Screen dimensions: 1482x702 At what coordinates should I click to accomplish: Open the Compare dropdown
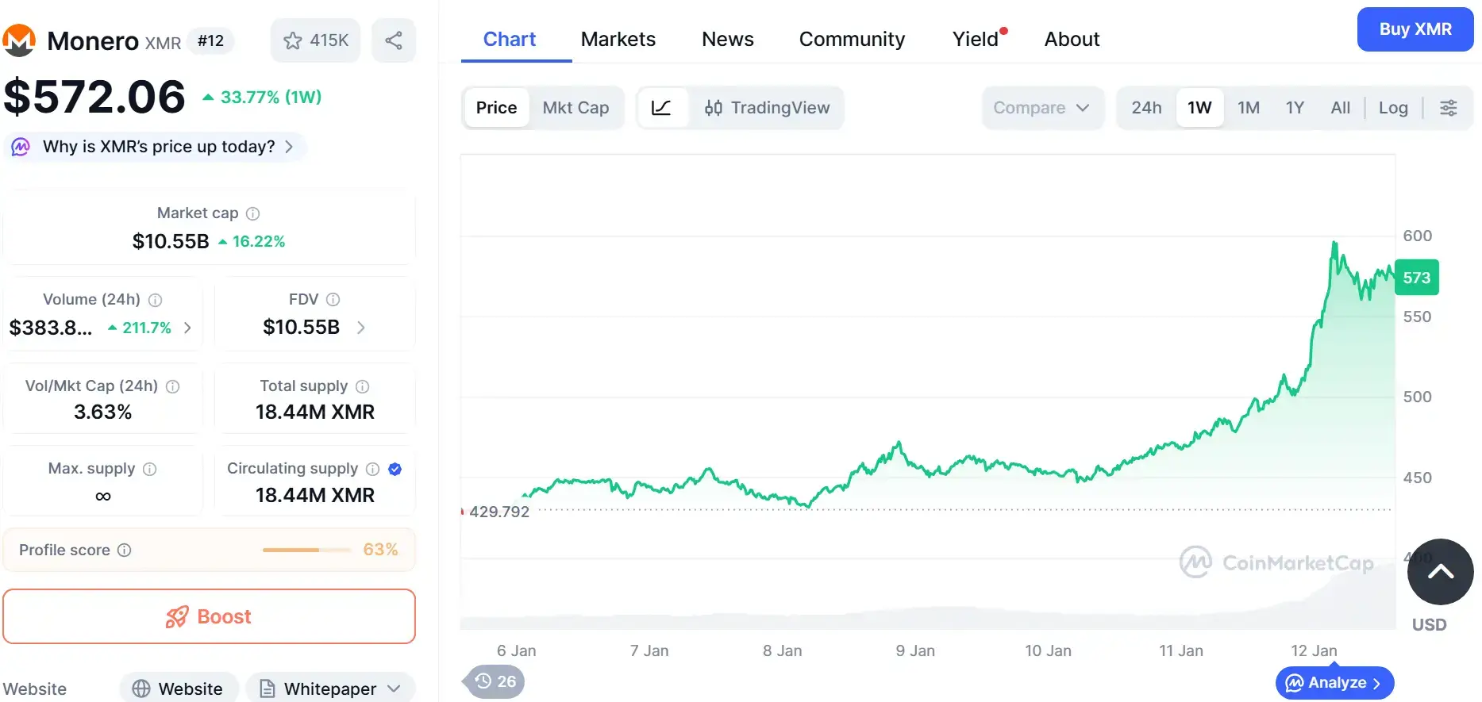[1041, 108]
